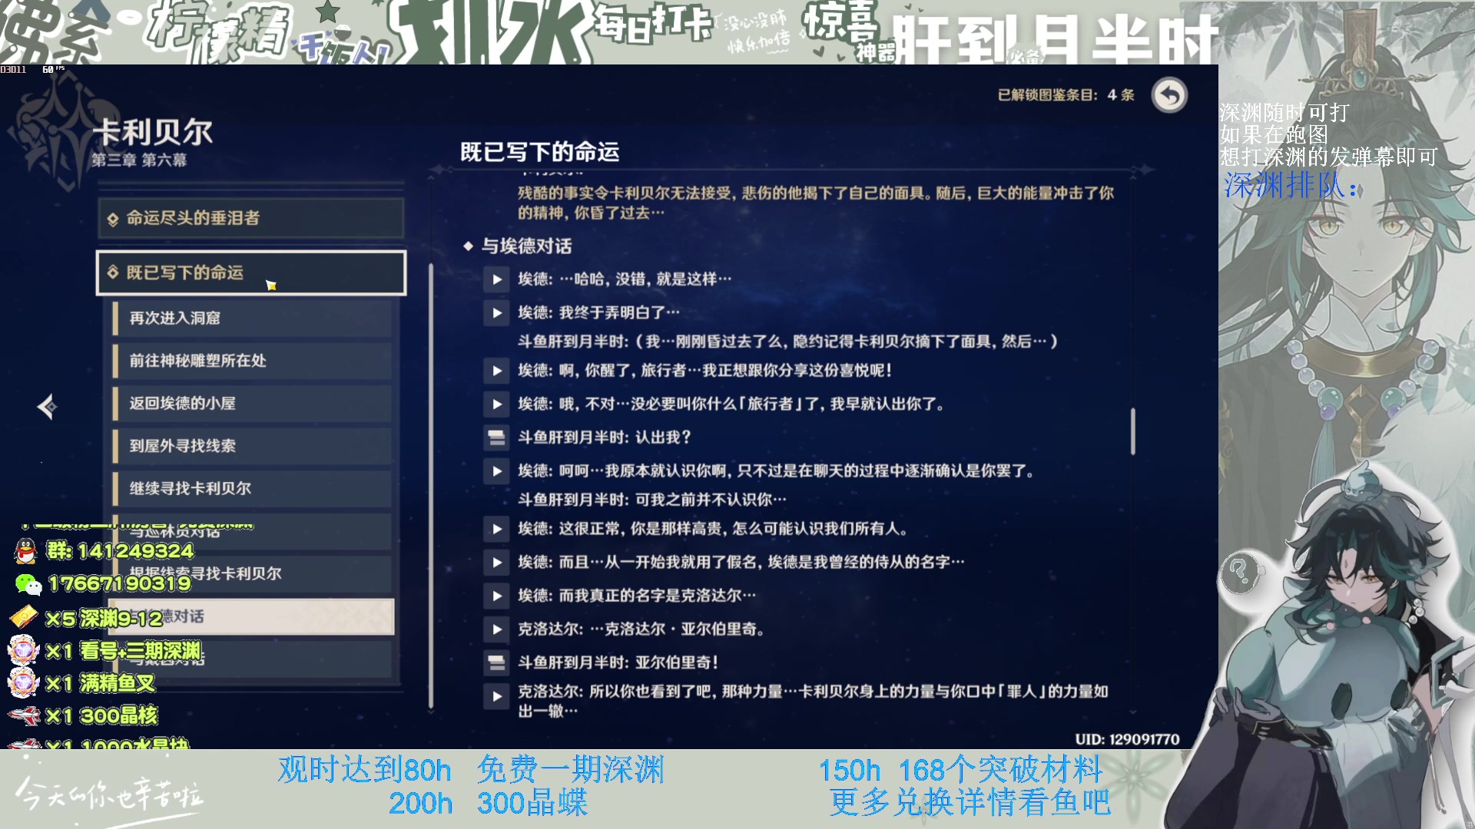This screenshot has width=1475, height=829.
Task: Click the choice icon beside 认出我?
Action: tap(496, 438)
